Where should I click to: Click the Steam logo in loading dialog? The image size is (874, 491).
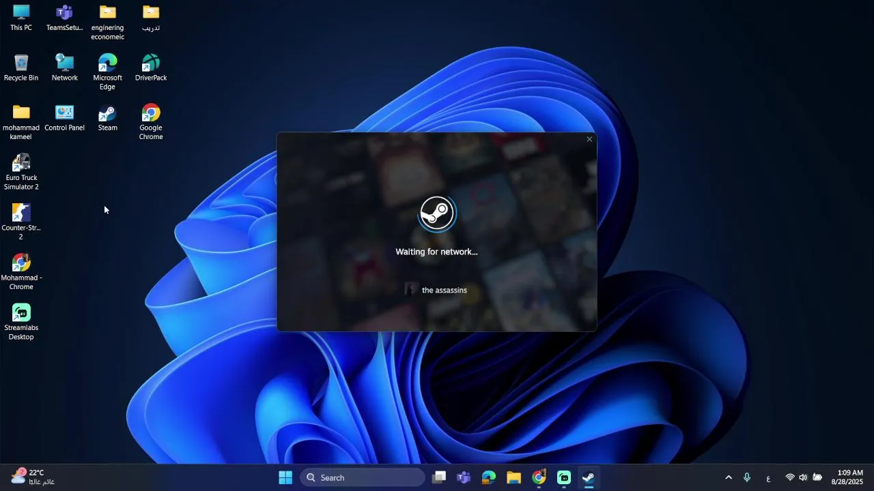437,213
